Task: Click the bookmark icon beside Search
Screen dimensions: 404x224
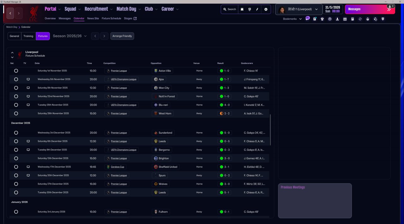Action: pos(242,9)
